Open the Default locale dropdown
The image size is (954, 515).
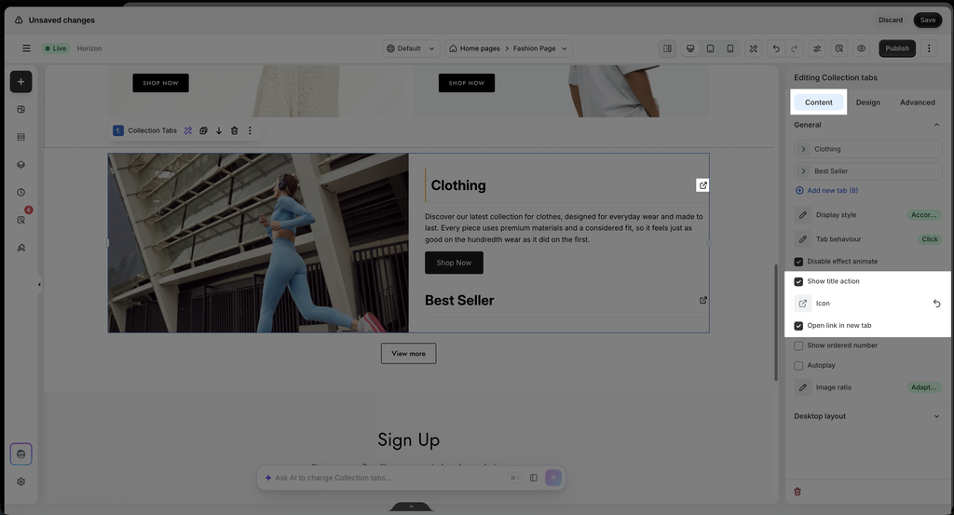[x=411, y=48]
